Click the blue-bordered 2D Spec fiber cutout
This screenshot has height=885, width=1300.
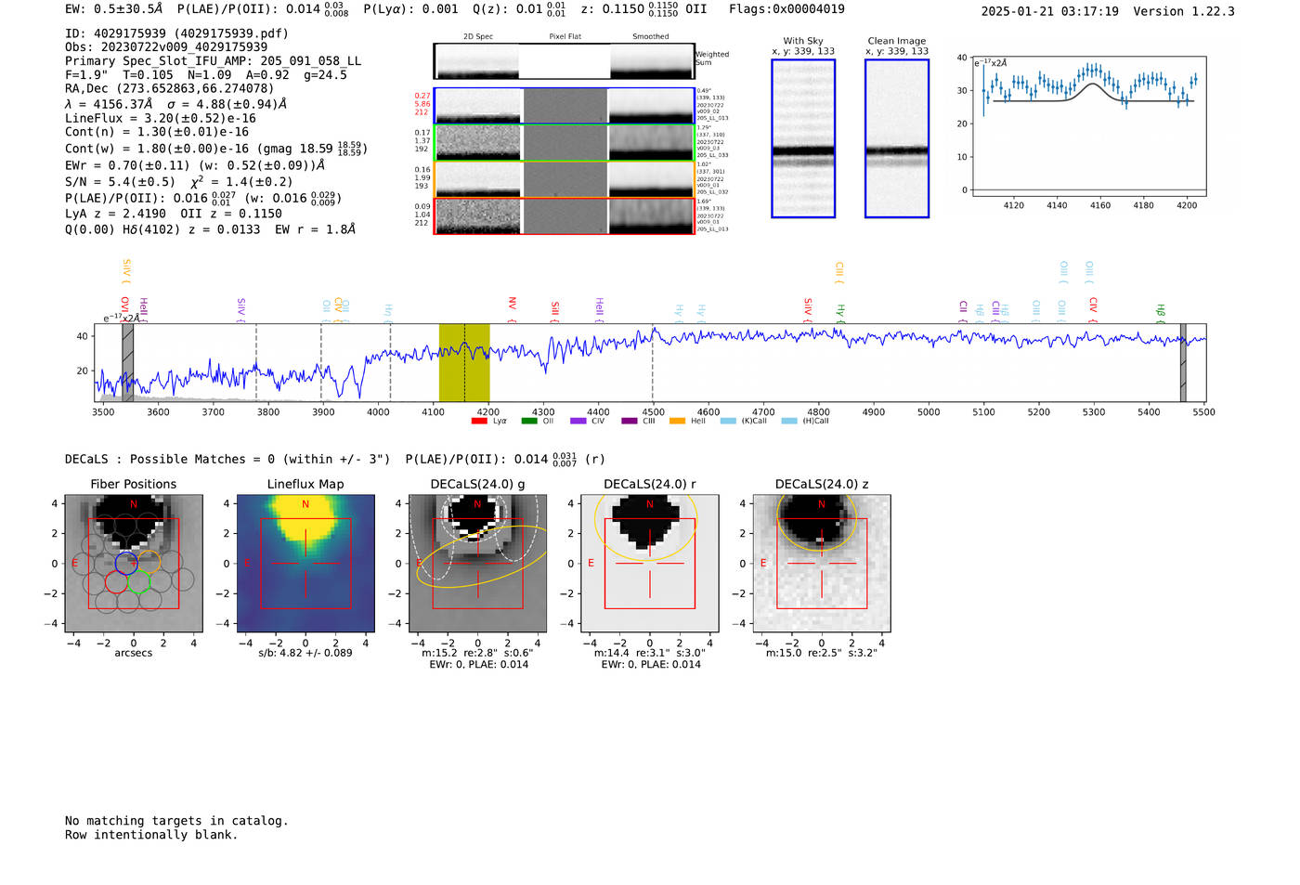pyautogui.click(x=478, y=106)
